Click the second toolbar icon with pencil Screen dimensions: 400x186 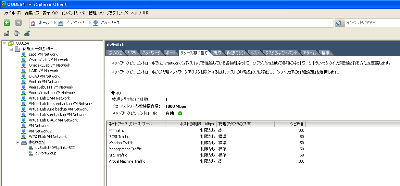[x=16, y=33]
